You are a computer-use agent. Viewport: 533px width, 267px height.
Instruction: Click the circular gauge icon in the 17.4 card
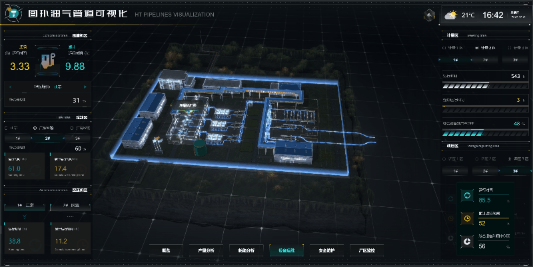tap(81, 169)
